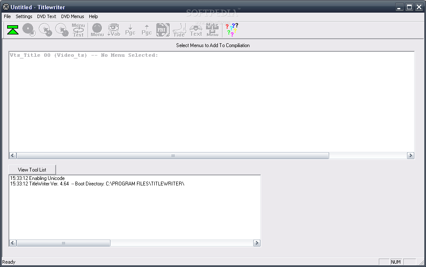Click right arrow of menu list scrollbar
Image resolution: width=426 pixels, height=267 pixels.
pyautogui.click(x=410, y=155)
